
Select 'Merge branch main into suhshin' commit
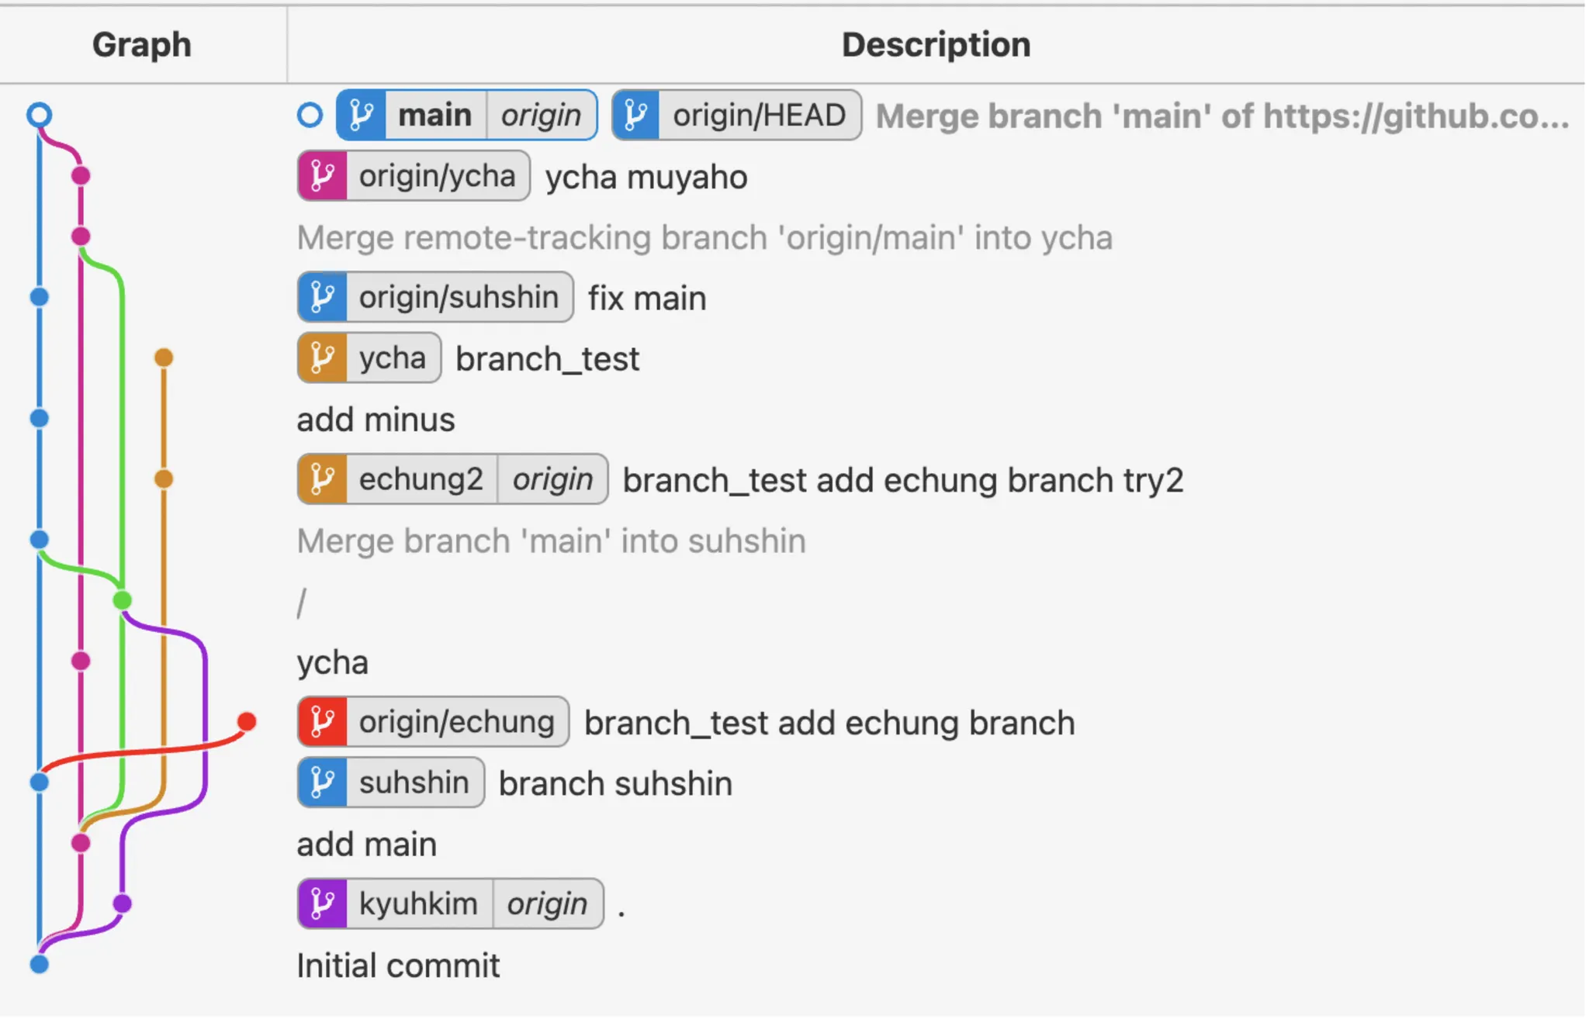551,541
